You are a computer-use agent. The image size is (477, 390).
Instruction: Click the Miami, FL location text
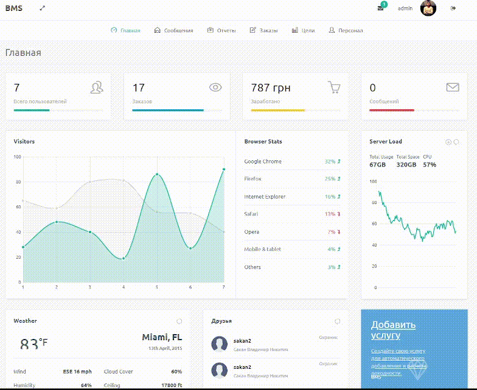[x=162, y=338]
